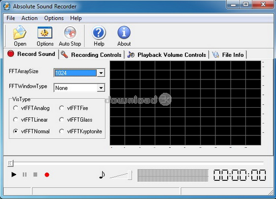Open the Action menu

30,18
